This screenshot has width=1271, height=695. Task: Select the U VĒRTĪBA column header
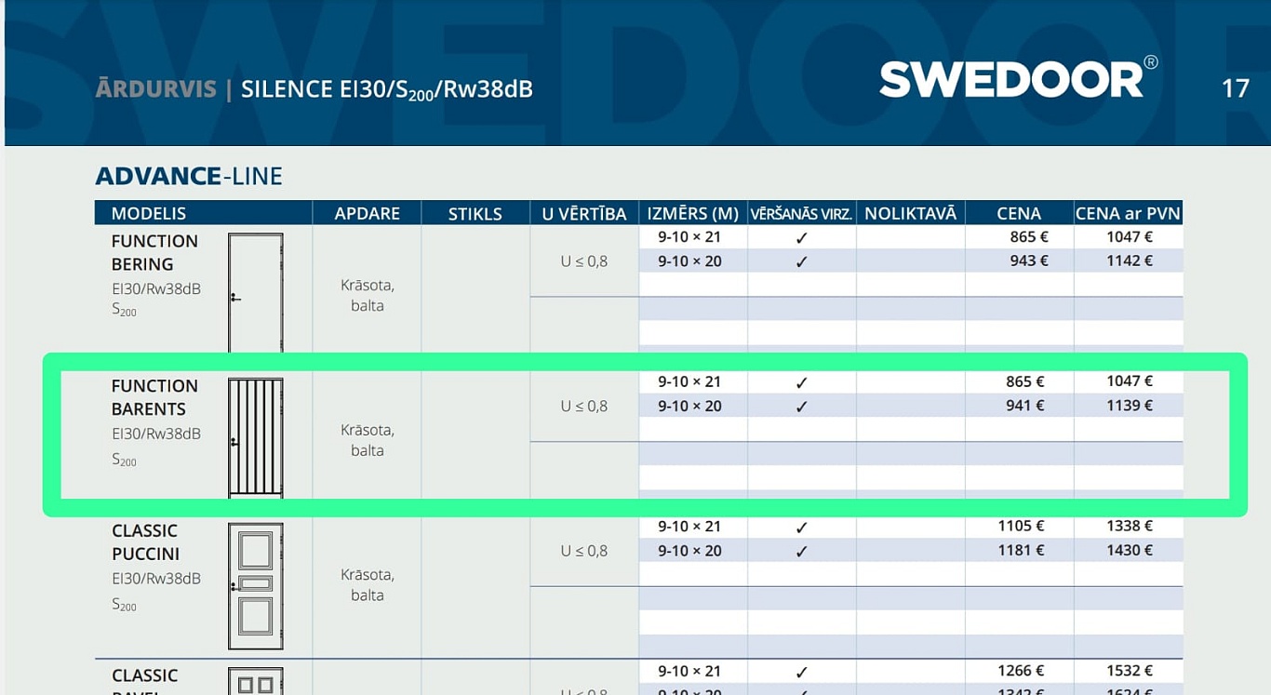[584, 213]
